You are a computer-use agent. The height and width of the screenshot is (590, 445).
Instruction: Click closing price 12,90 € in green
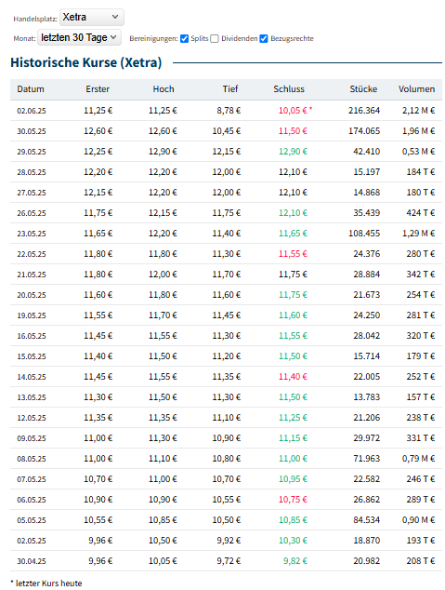[293, 152]
